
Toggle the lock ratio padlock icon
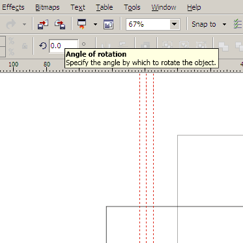pyautogui.click(x=25, y=46)
